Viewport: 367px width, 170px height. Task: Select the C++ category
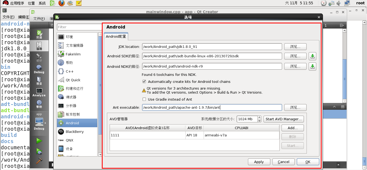coord(77,71)
